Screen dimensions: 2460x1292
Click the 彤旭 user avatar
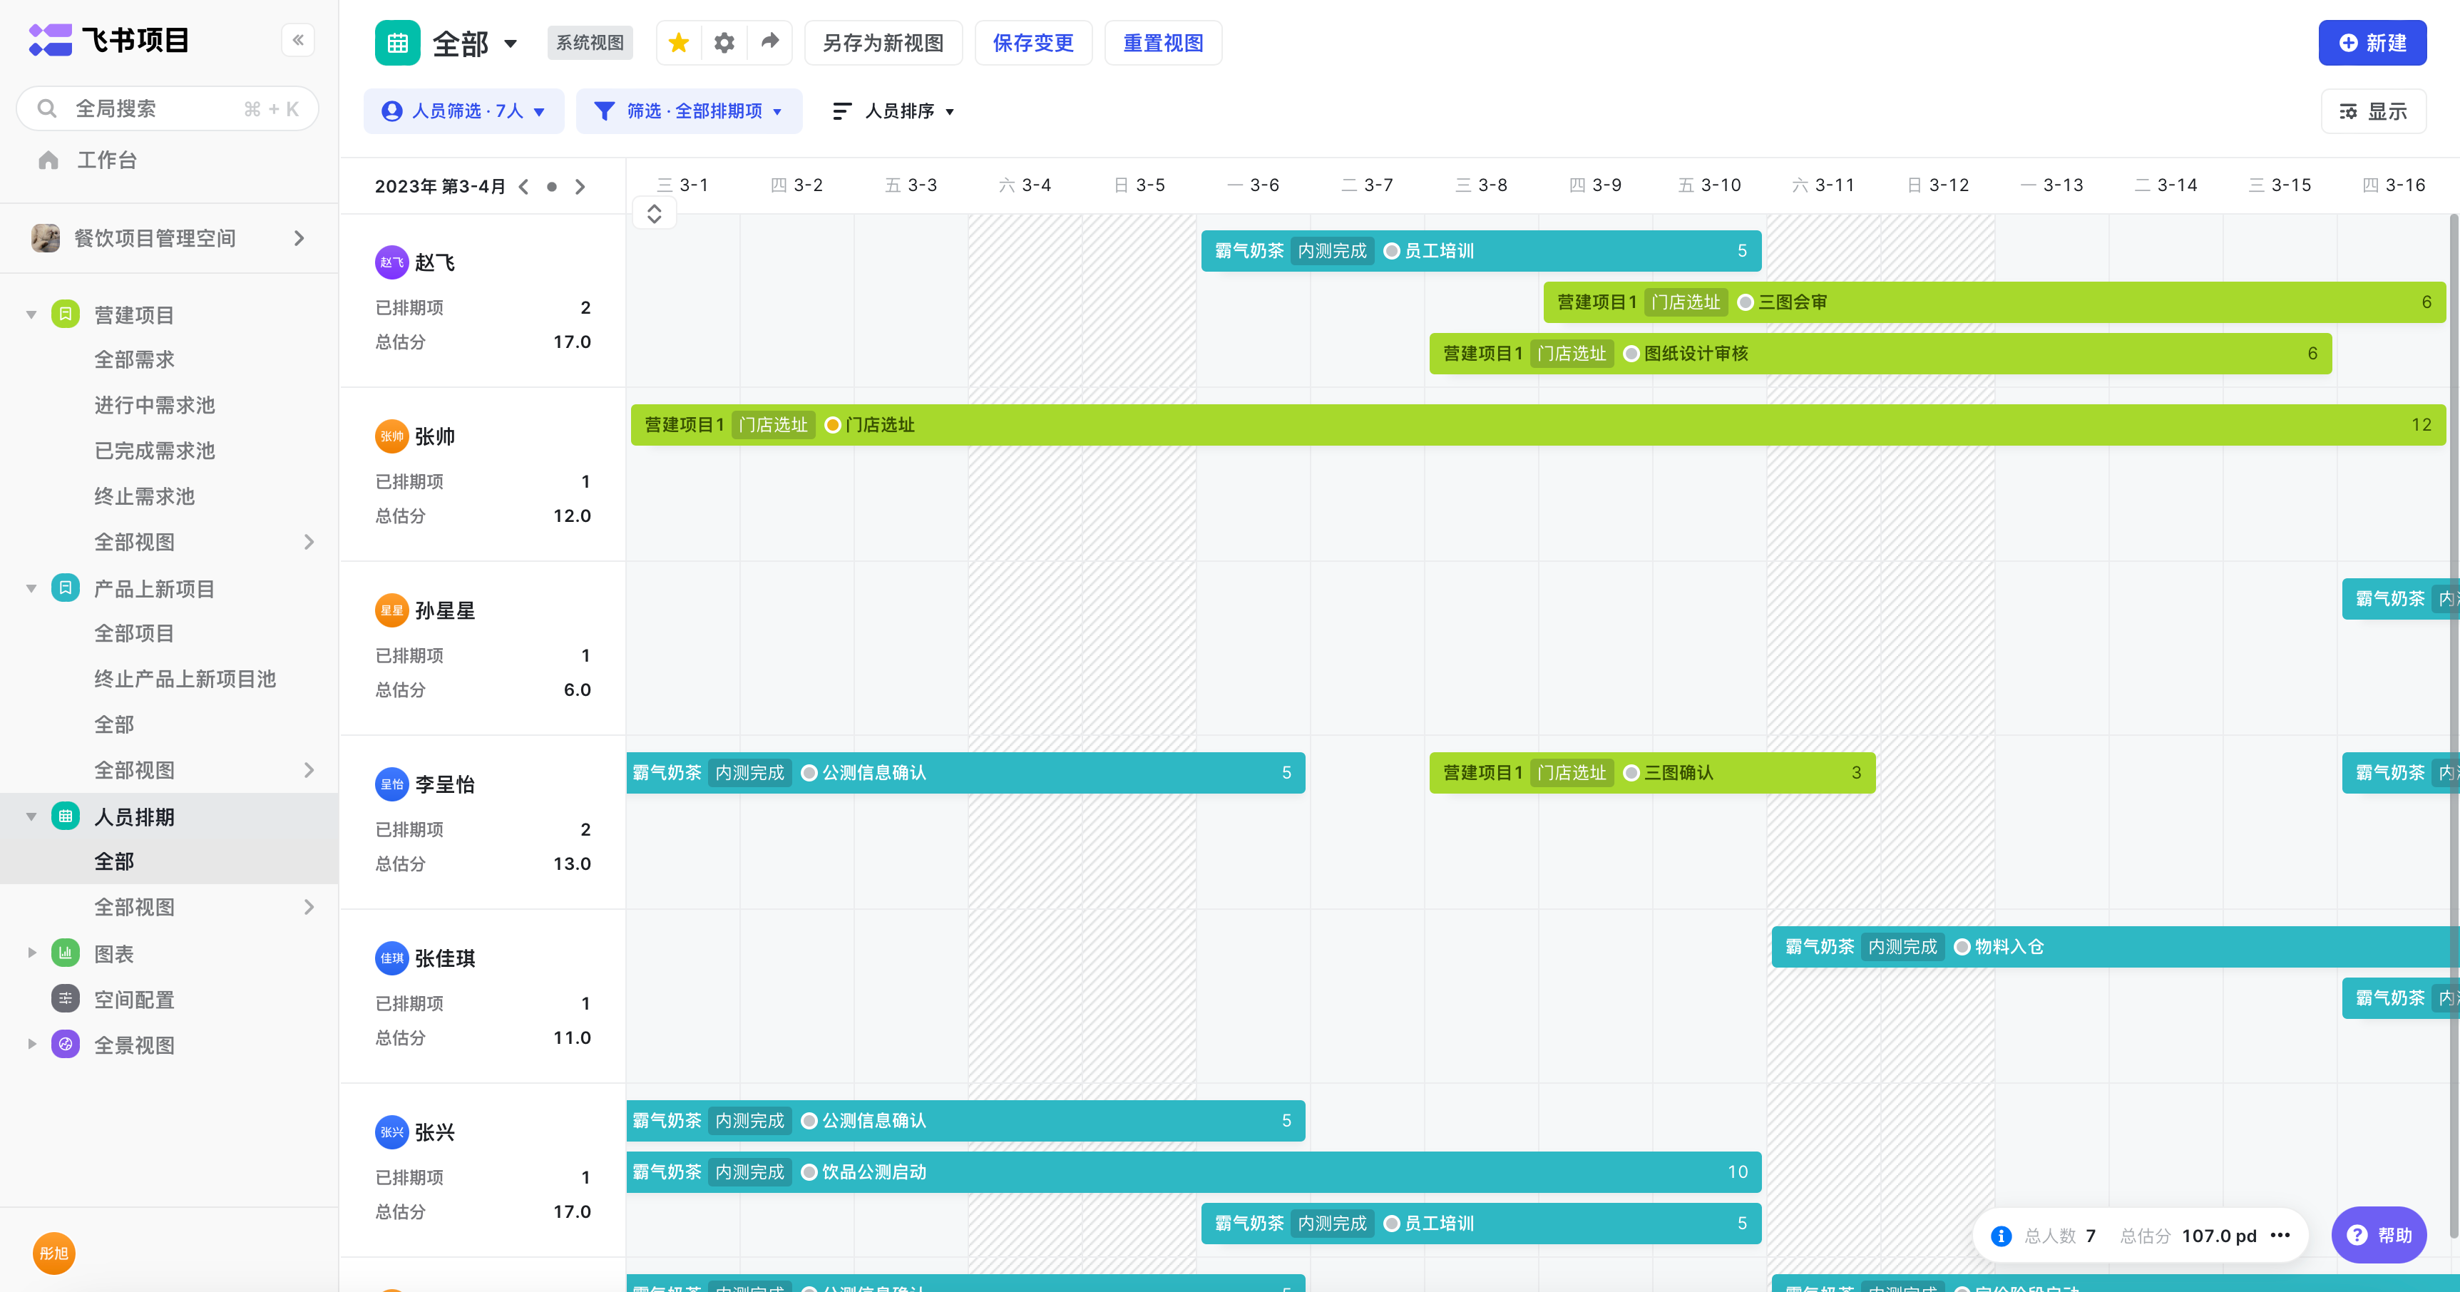[x=53, y=1253]
